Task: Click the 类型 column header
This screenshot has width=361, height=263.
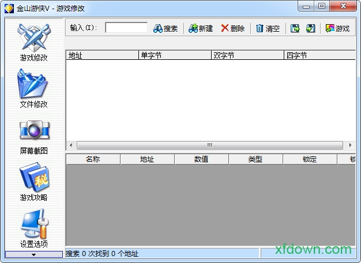Action: point(255,159)
